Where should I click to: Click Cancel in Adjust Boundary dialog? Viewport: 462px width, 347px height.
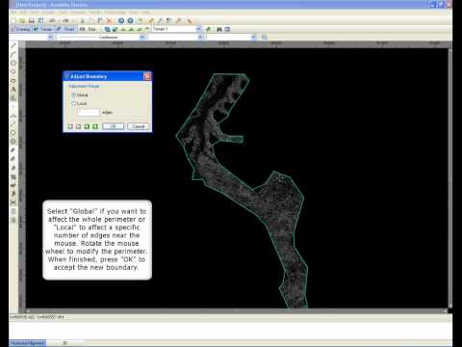(x=139, y=126)
